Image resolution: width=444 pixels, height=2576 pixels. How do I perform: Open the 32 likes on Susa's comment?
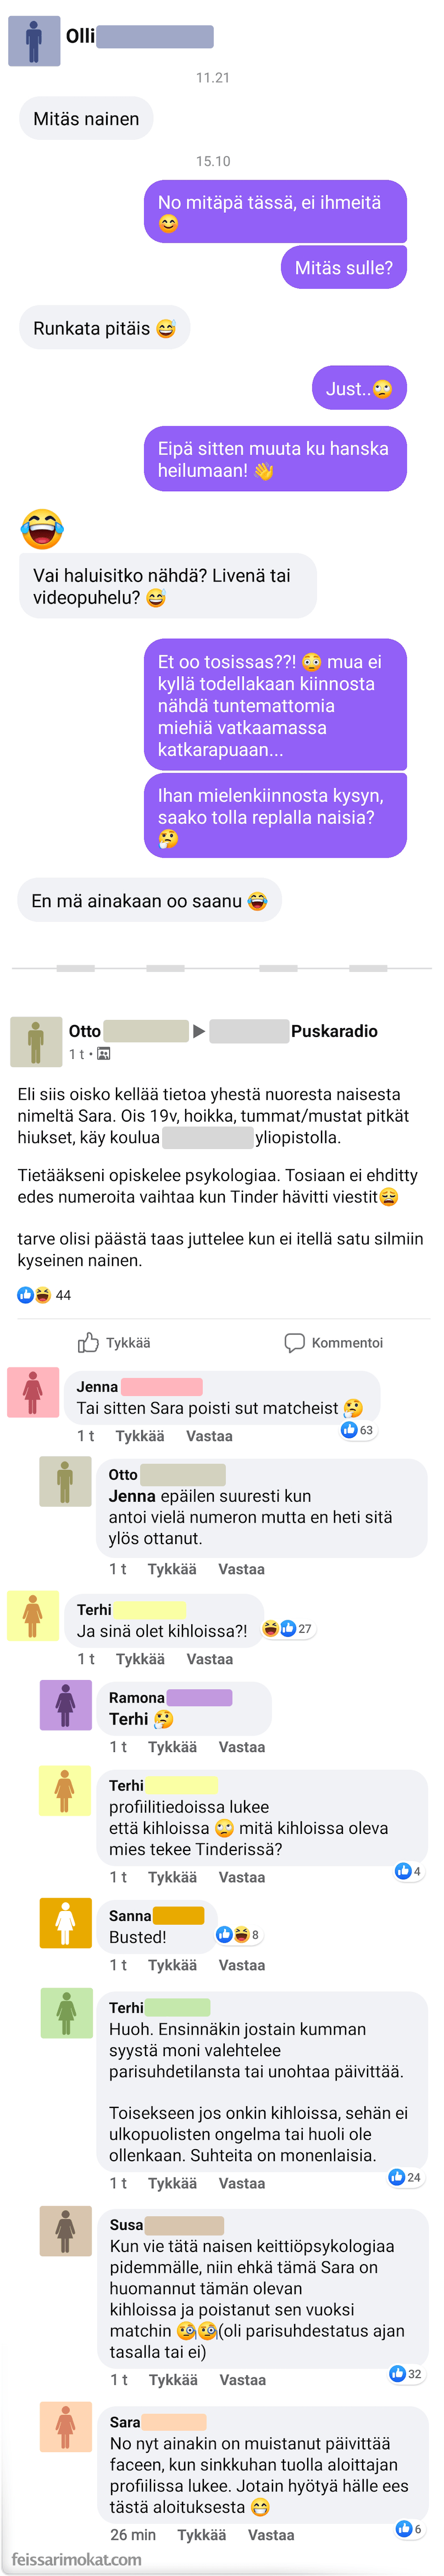click(405, 2373)
